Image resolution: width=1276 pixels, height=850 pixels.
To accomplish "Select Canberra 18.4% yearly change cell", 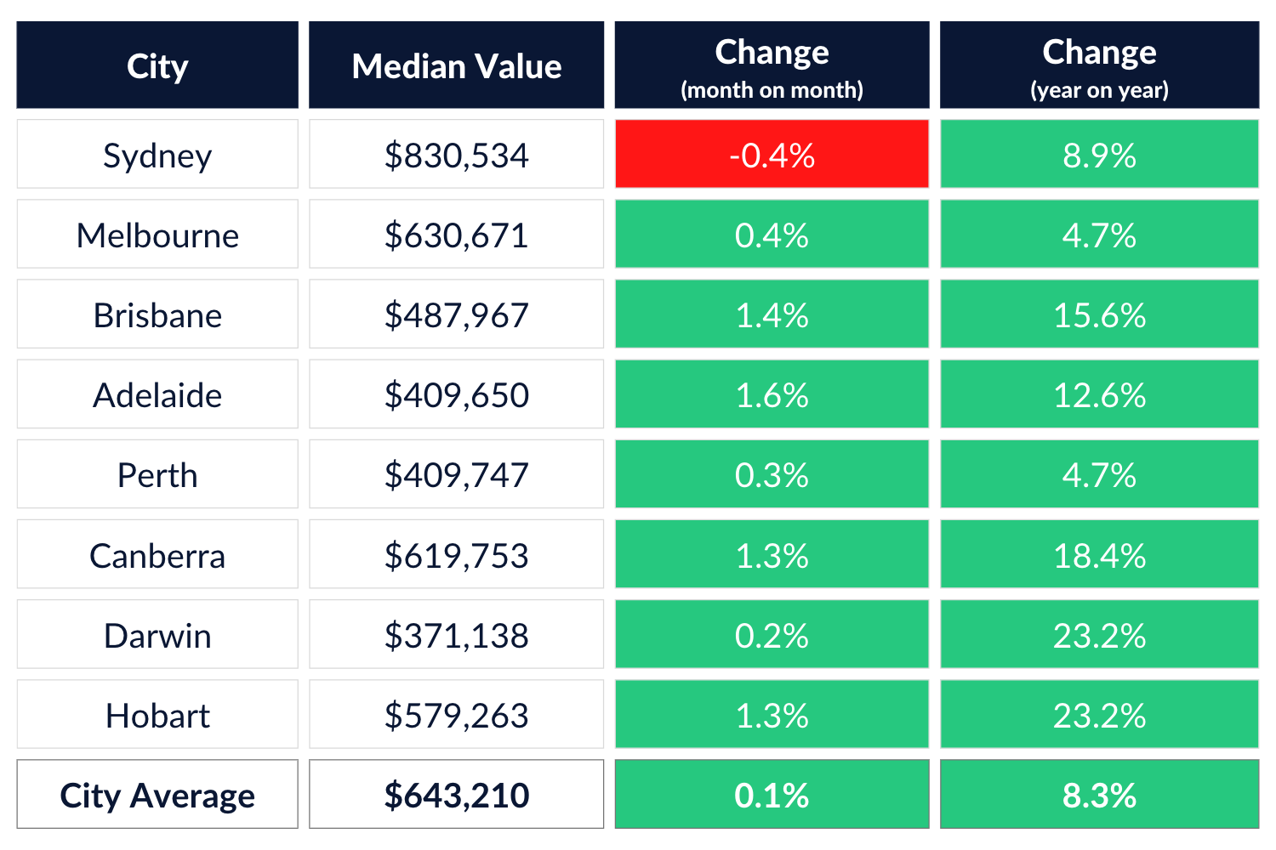I will pos(1099,555).
